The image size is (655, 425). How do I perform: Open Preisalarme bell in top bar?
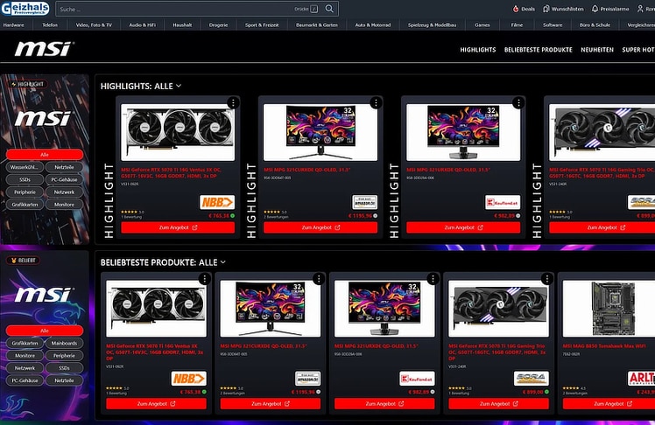(x=610, y=9)
